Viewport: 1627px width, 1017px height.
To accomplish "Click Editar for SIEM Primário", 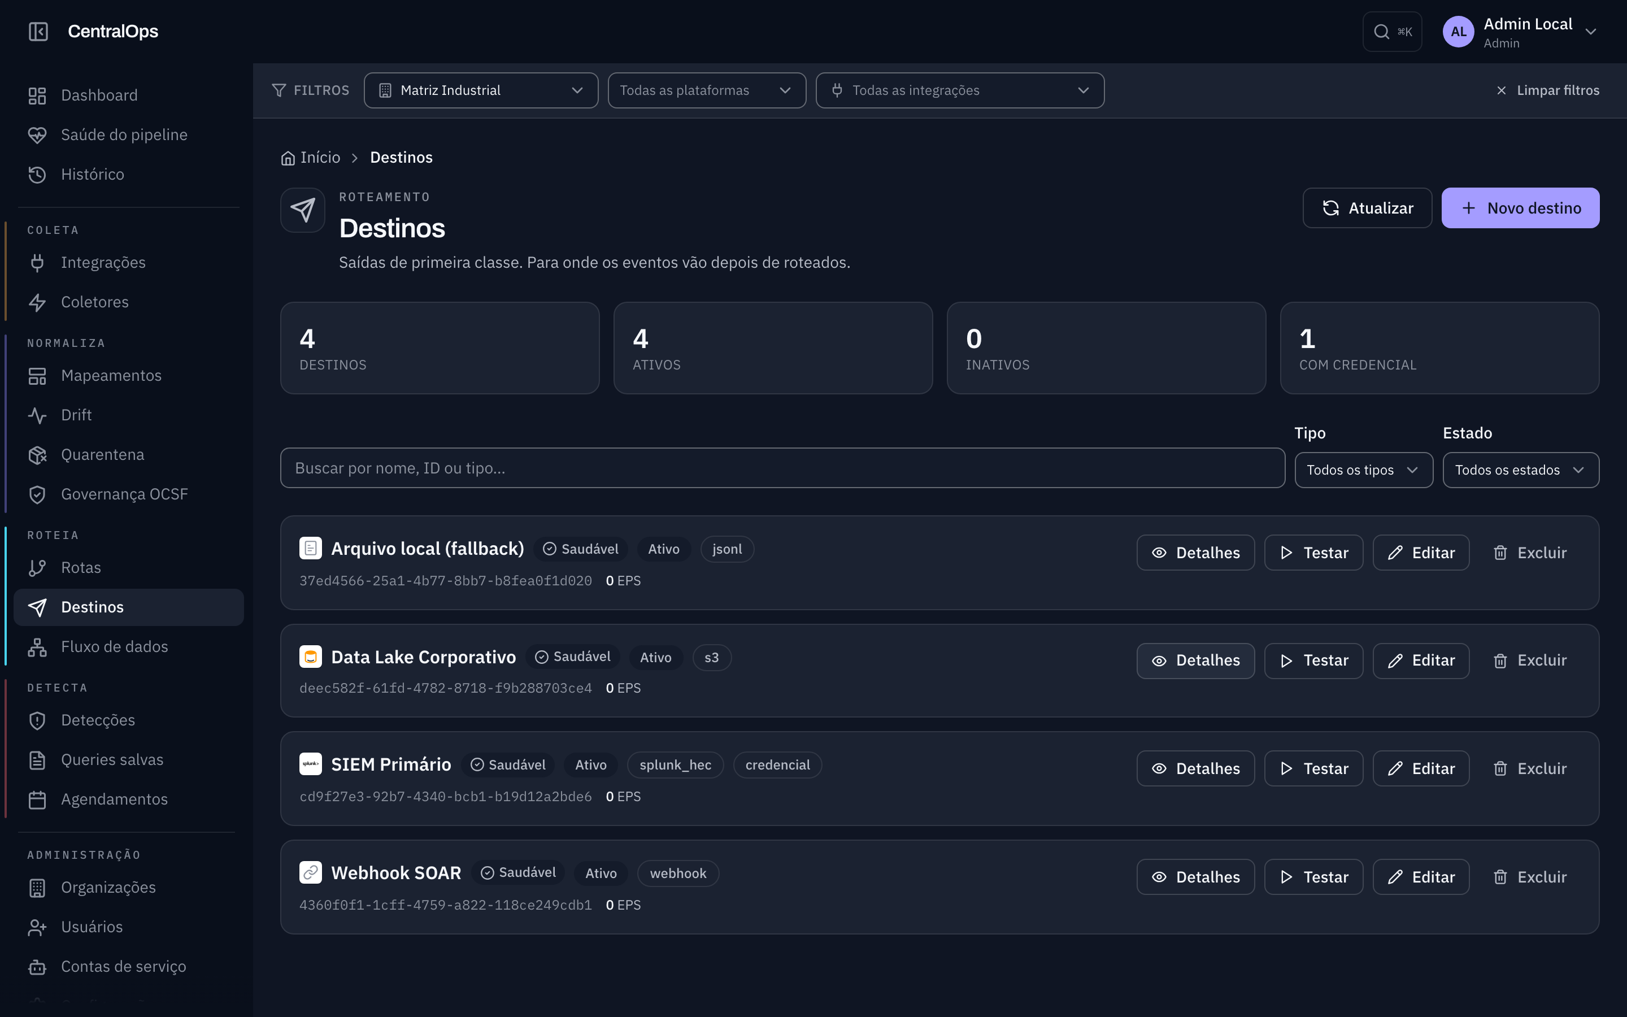I will [1421, 768].
